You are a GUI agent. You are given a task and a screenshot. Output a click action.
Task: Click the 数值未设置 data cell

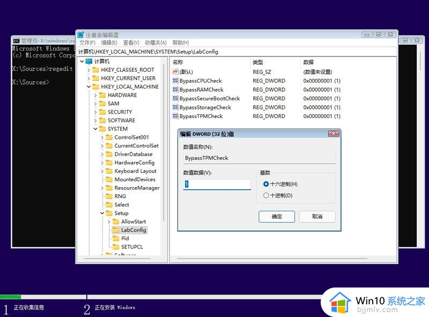(317, 72)
